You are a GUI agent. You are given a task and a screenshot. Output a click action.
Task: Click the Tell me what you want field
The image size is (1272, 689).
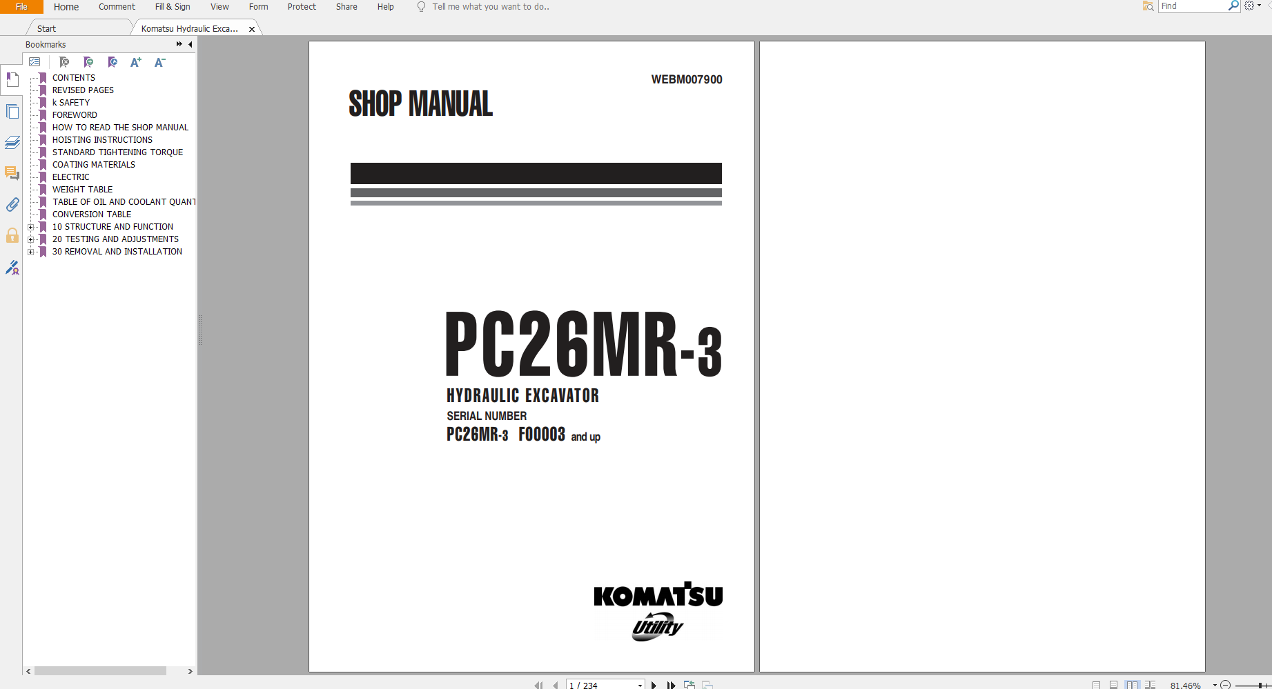pyautogui.click(x=490, y=7)
